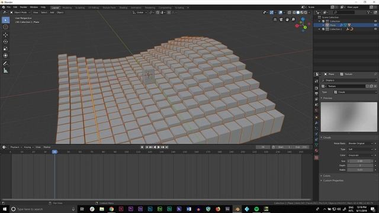Open the timeline Keying menu
379x213 pixels.
pos(28,147)
